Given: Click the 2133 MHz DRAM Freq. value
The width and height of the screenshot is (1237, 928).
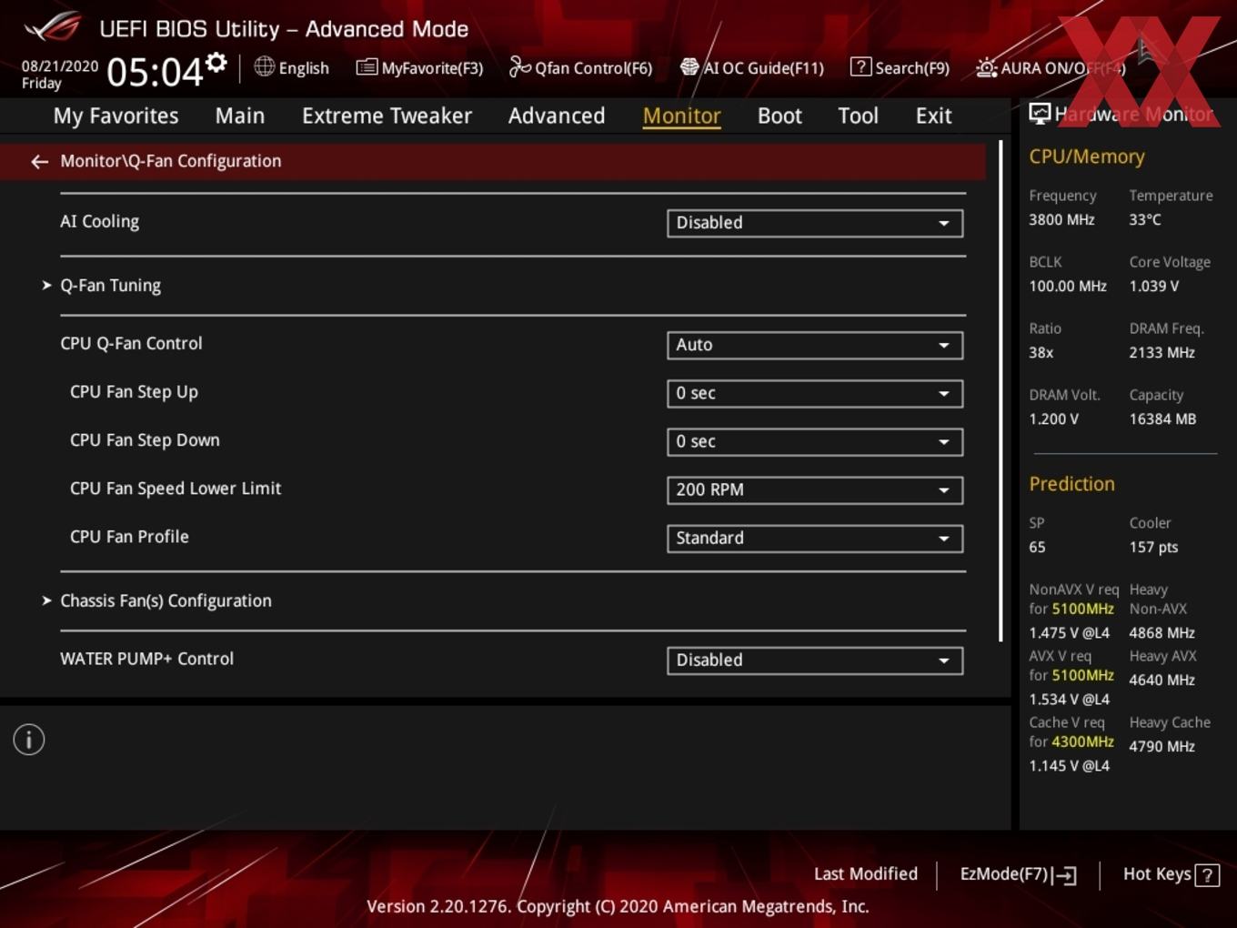Looking at the screenshot, I should [1162, 352].
